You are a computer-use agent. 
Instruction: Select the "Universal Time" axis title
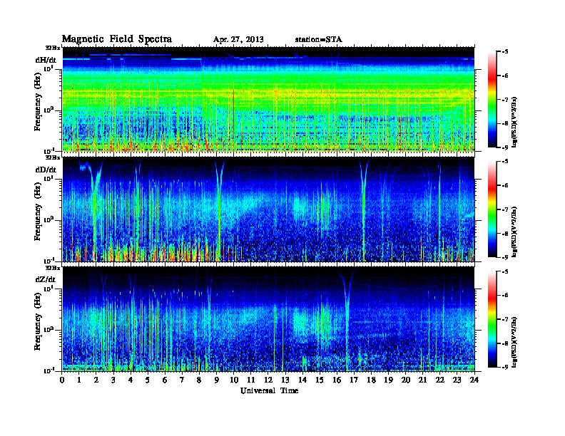(x=269, y=390)
